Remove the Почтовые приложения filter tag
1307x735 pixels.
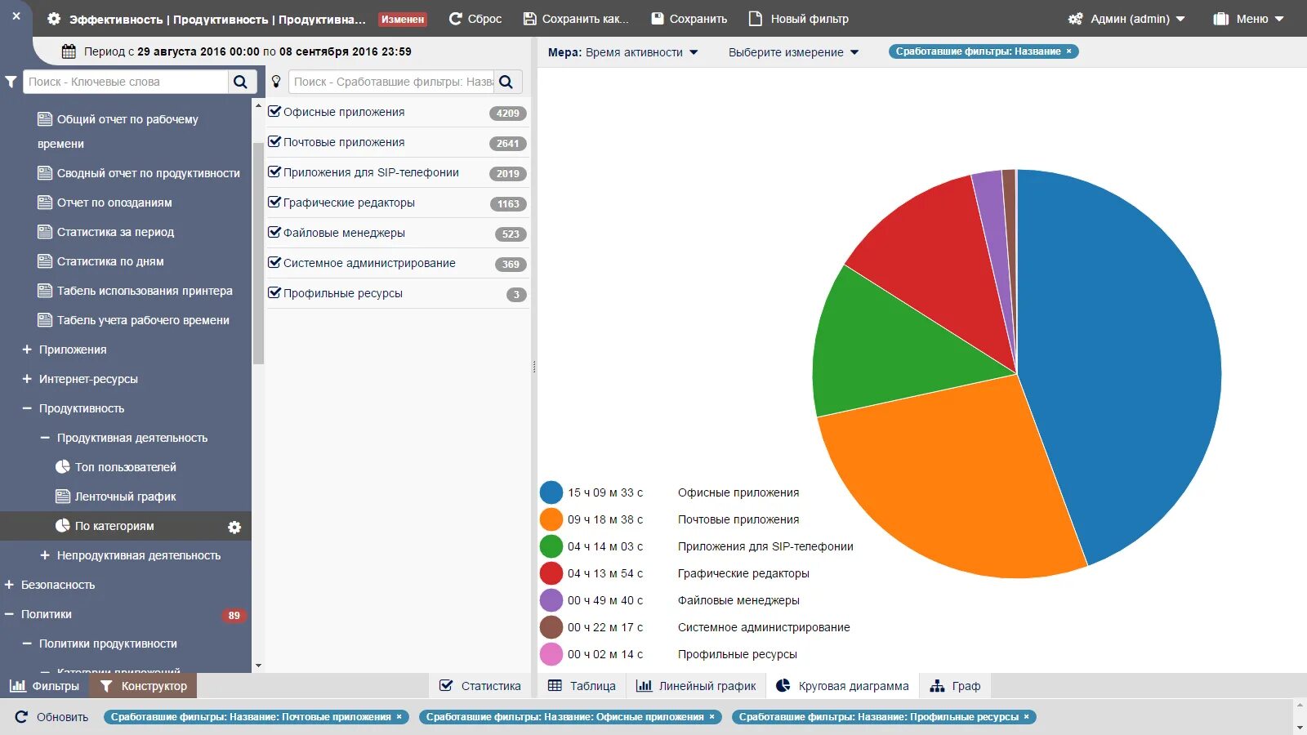(x=399, y=717)
